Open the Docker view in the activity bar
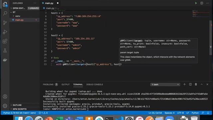This screenshot has width=213, height=120. pyautogui.click(x=5, y=60)
